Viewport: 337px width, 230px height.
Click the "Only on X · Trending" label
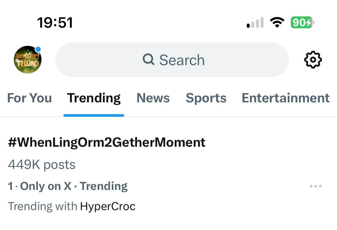coord(74,186)
